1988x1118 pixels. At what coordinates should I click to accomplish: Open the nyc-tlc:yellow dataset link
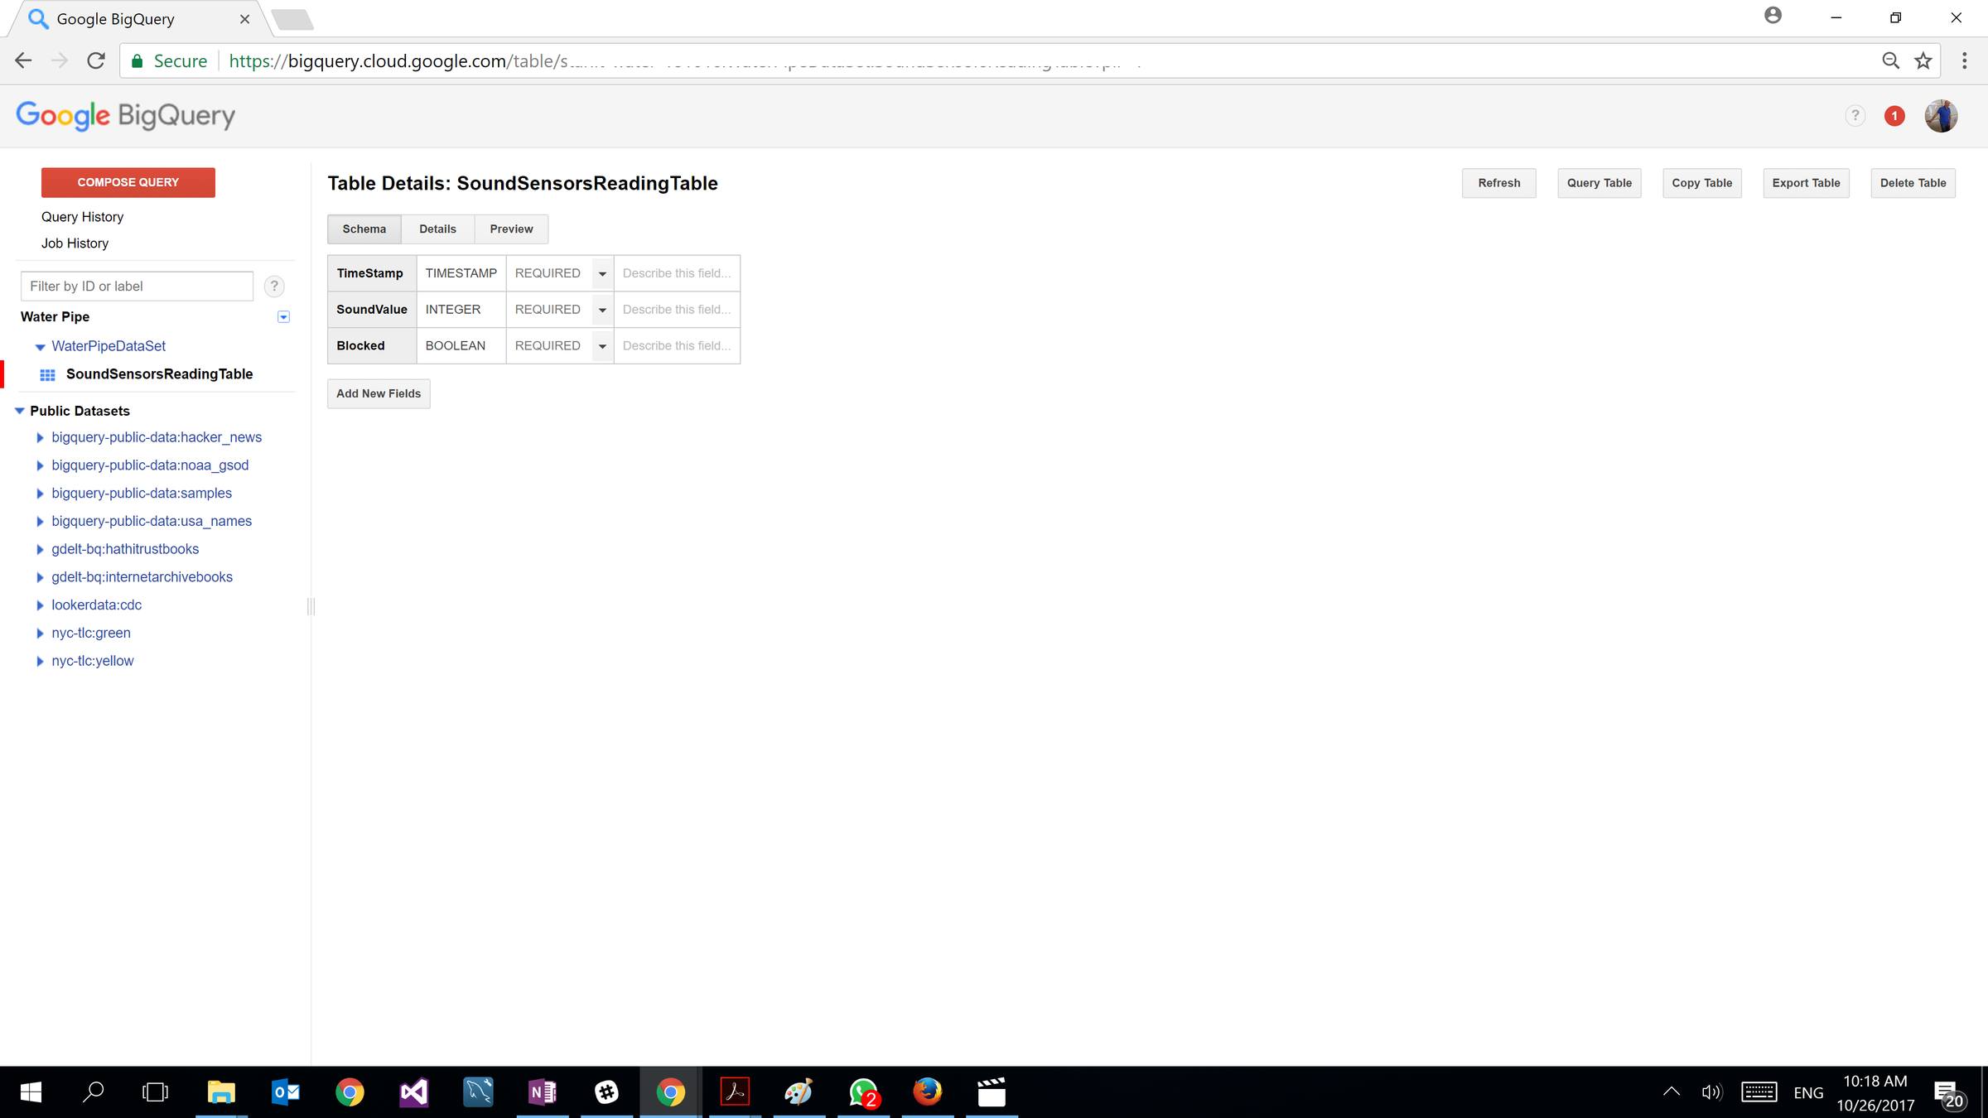click(x=93, y=661)
